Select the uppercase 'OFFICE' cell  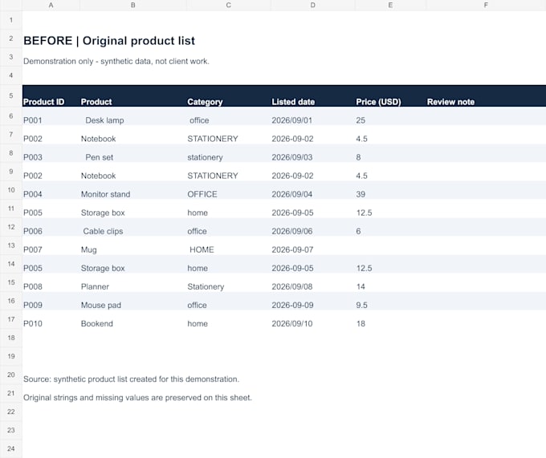(228, 190)
